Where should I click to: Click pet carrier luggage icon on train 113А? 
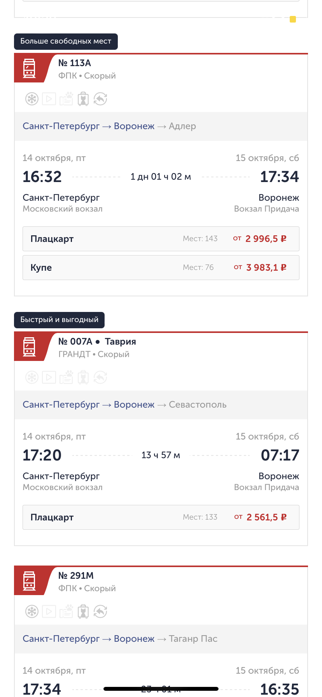click(x=83, y=99)
